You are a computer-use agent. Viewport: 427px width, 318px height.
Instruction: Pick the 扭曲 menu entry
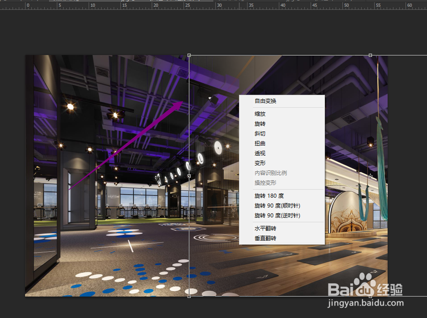point(282,144)
